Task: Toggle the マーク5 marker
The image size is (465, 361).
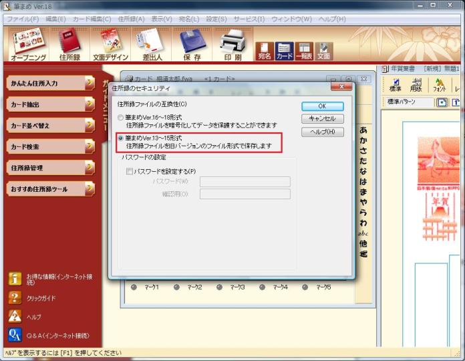Action: point(305,287)
